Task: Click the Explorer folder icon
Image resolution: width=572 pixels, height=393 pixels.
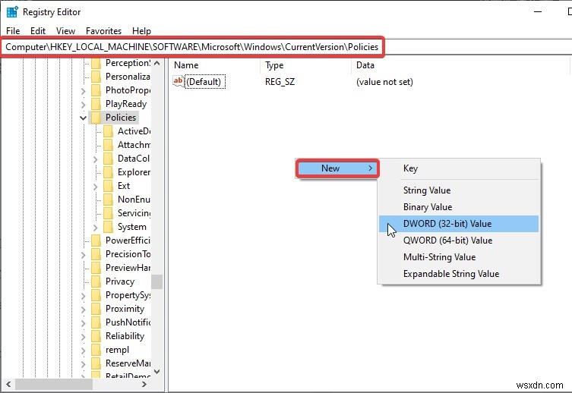Action: point(109,172)
